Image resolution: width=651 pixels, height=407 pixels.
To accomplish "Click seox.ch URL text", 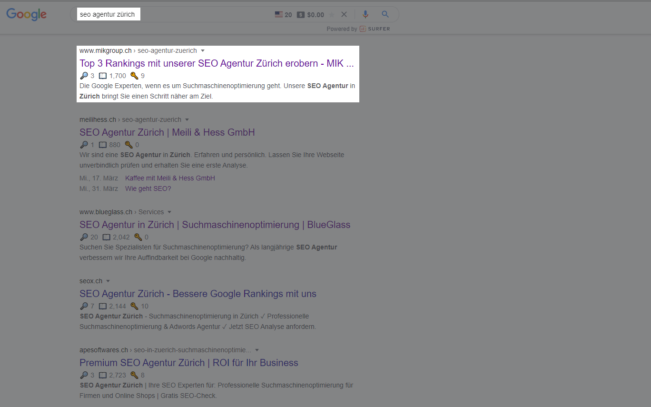I will pyautogui.click(x=91, y=281).
